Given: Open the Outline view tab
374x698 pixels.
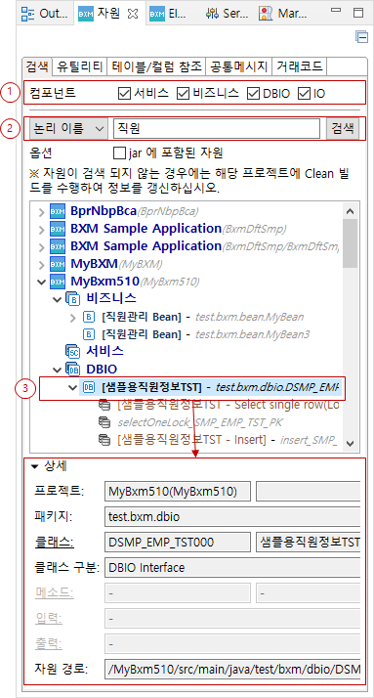Looking at the screenshot, I should tap(46, 14).
